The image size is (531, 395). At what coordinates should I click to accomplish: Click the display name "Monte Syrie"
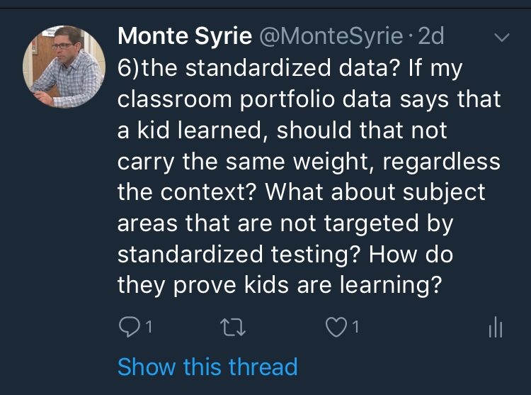[185, 35]
